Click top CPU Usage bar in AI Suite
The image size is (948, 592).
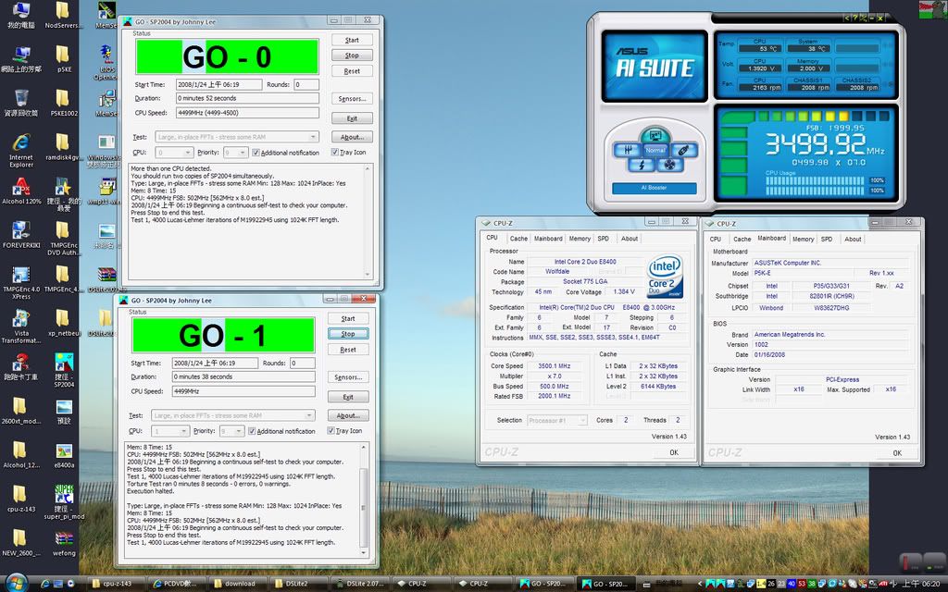(815, 180)
